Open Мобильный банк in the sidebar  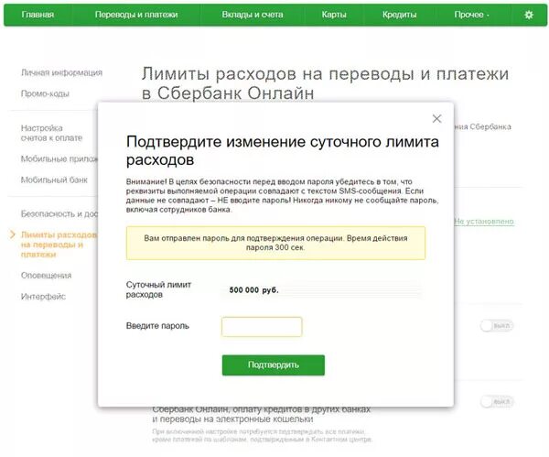click(x=54, y=180)
